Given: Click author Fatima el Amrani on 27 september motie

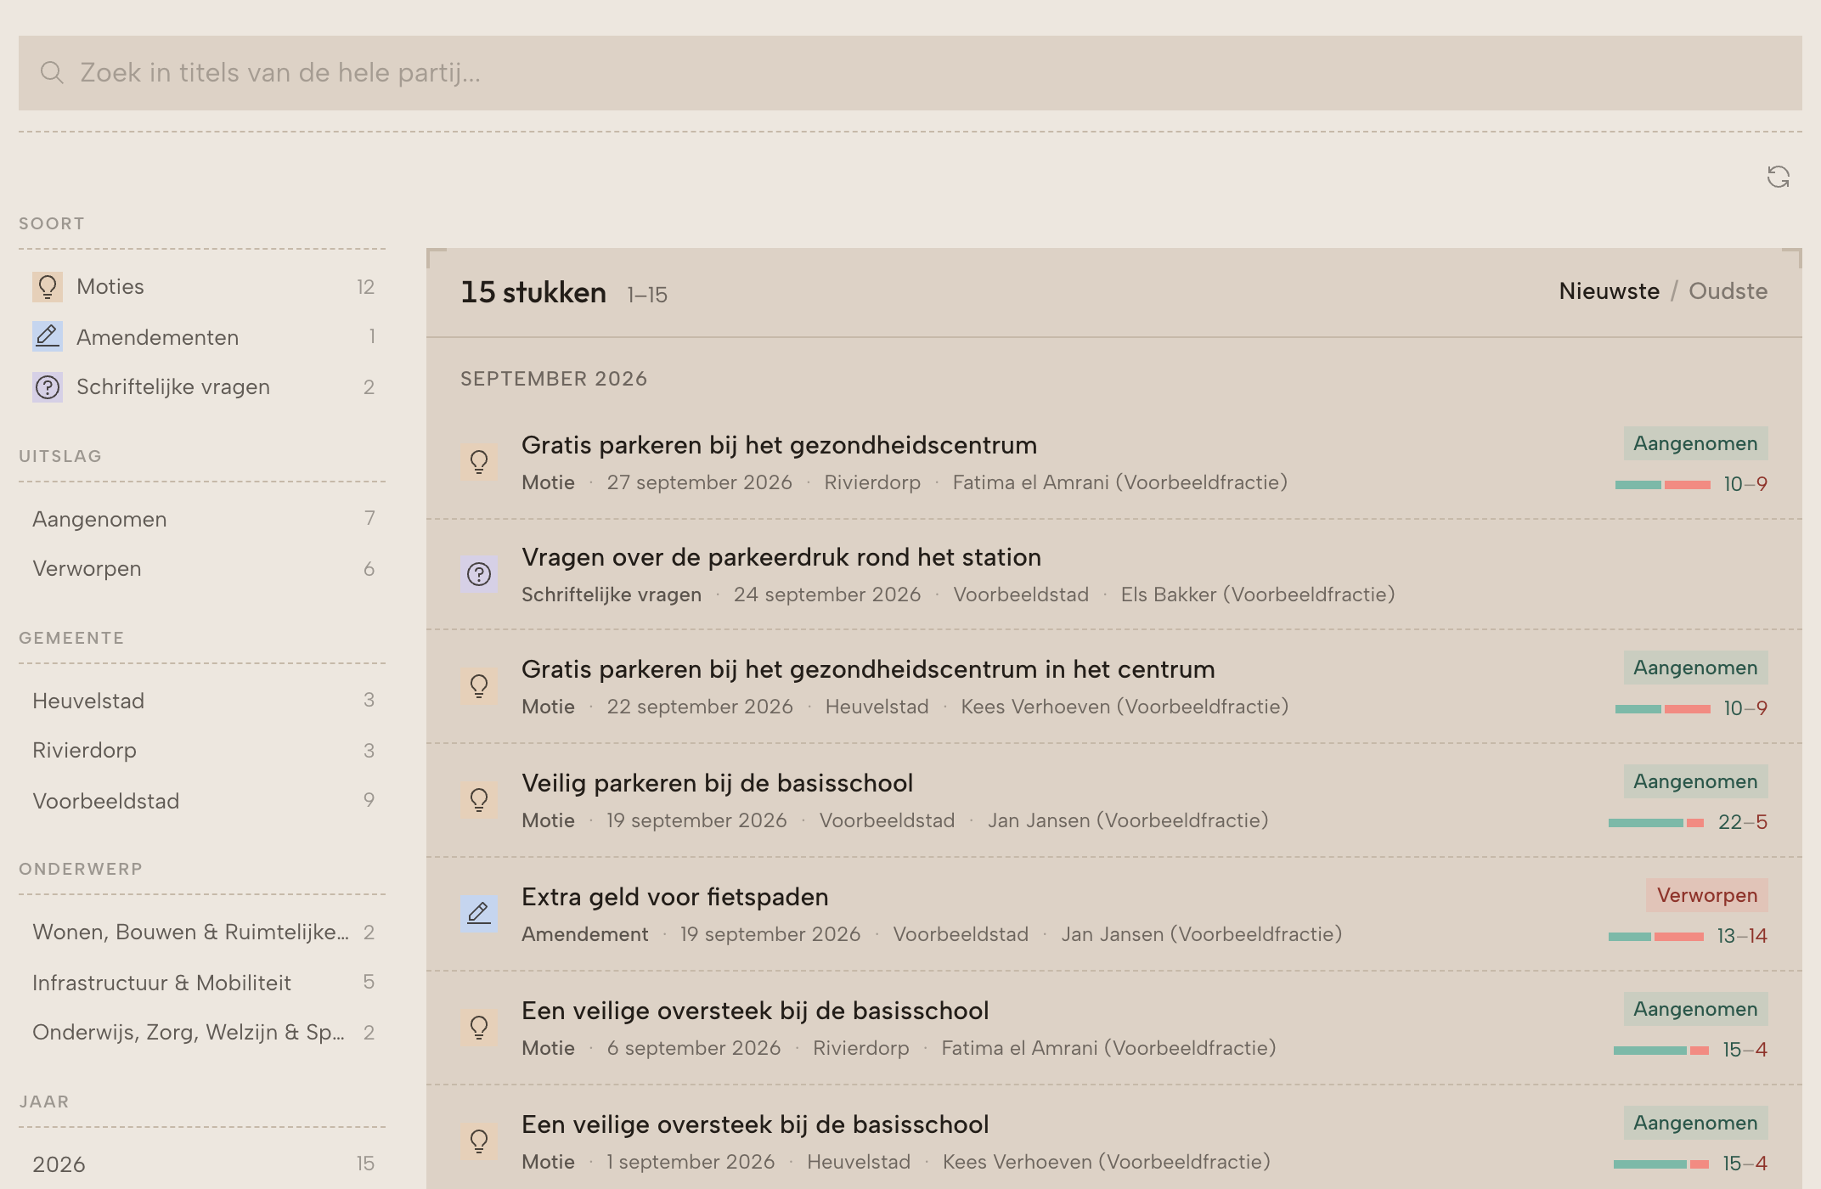Looking at the screenshot, I should coord(1119,482).
